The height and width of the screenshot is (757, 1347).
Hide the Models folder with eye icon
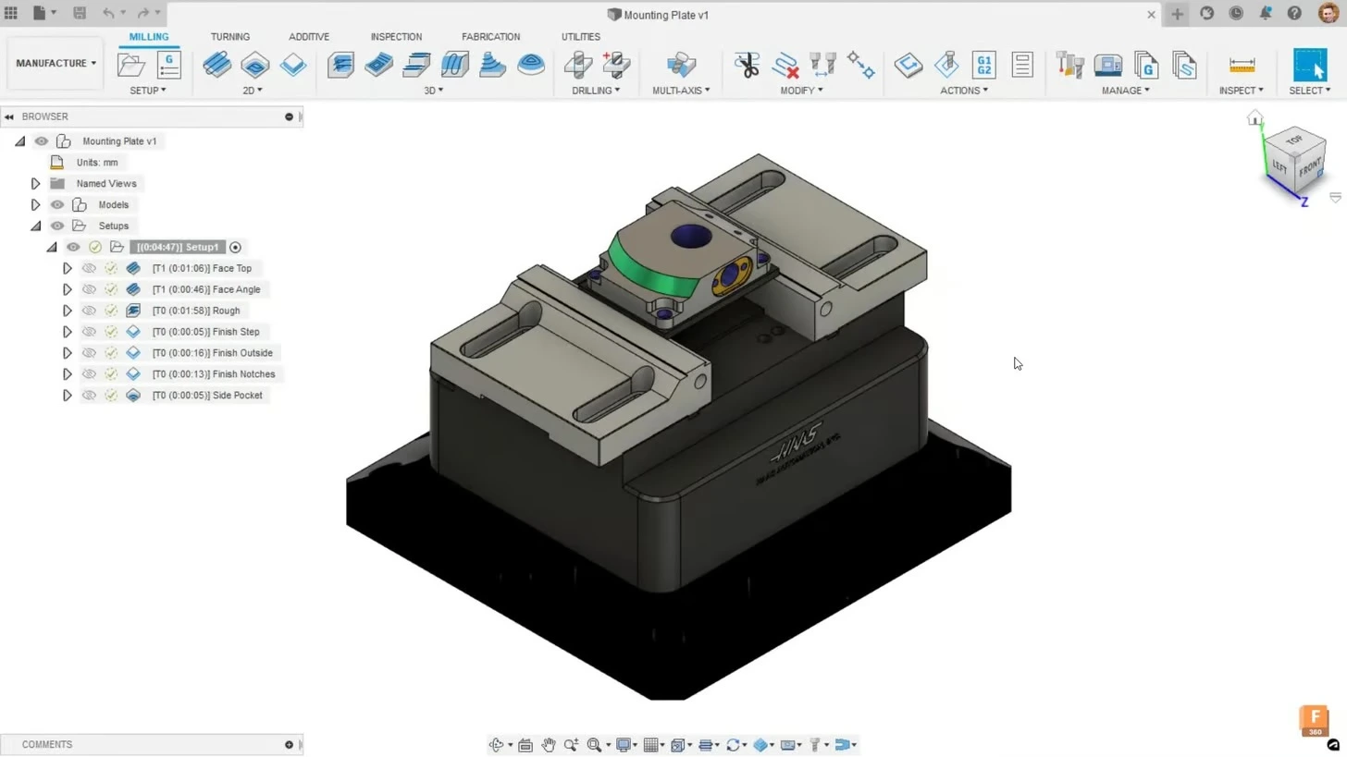[57, 204]
